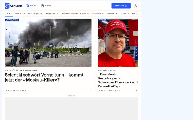
Task: Click the 211 comments count
Action: click(x=9, y=91)
